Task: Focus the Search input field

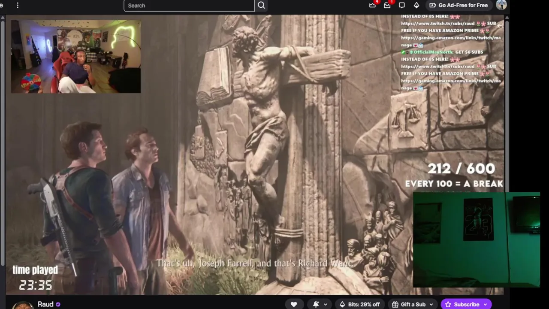Action: [x=189, y=6]
